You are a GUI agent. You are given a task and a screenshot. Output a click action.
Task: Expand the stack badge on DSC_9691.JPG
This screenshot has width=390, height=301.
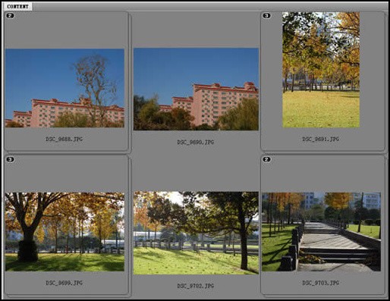266,16
